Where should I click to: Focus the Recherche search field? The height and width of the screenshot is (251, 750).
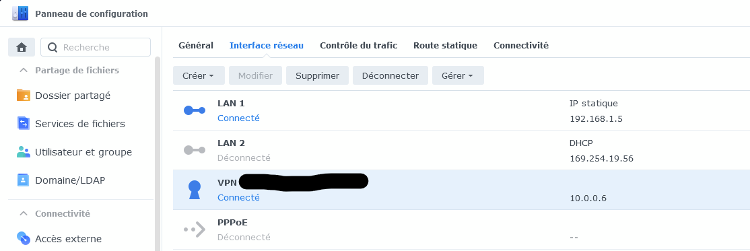(x=96, y=47)
